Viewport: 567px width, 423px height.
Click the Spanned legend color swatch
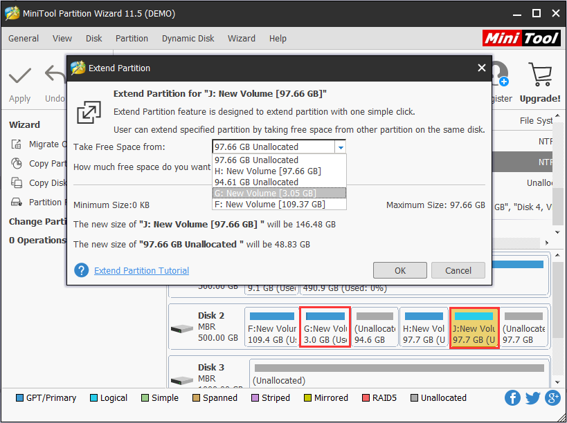pos(197,398)
